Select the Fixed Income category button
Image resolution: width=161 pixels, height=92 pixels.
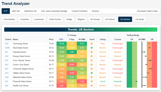[x=55, y=19]
